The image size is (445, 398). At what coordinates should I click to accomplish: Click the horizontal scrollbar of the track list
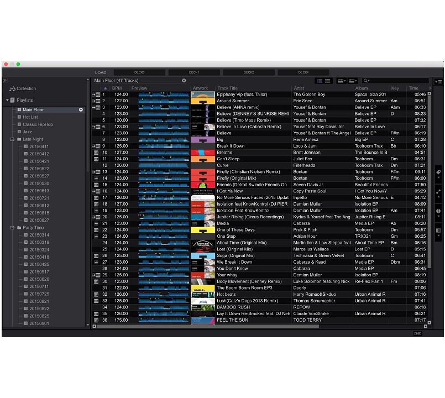pyautogui.click(x=208, y=326)
